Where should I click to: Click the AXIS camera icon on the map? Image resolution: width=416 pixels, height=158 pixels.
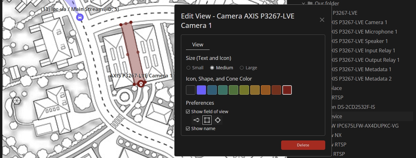click(141, 84)
